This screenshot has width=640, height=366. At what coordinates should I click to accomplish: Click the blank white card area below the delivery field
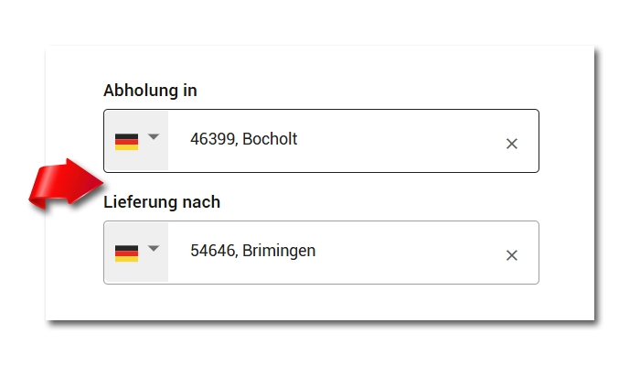point(320,303)
